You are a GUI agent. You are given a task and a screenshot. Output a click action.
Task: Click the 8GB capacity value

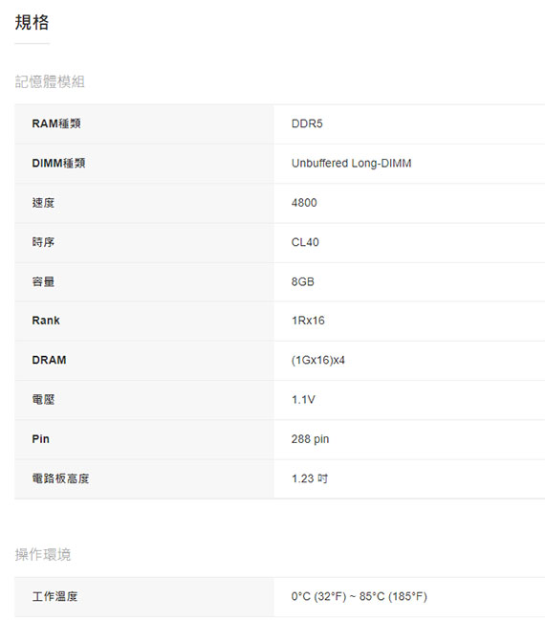[303, 281]
